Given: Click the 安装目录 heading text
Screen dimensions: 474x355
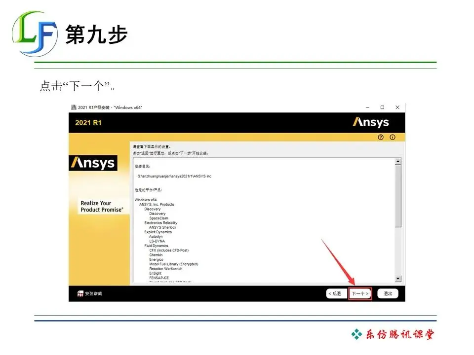Looking at the screenshot, I should (142, 166).
